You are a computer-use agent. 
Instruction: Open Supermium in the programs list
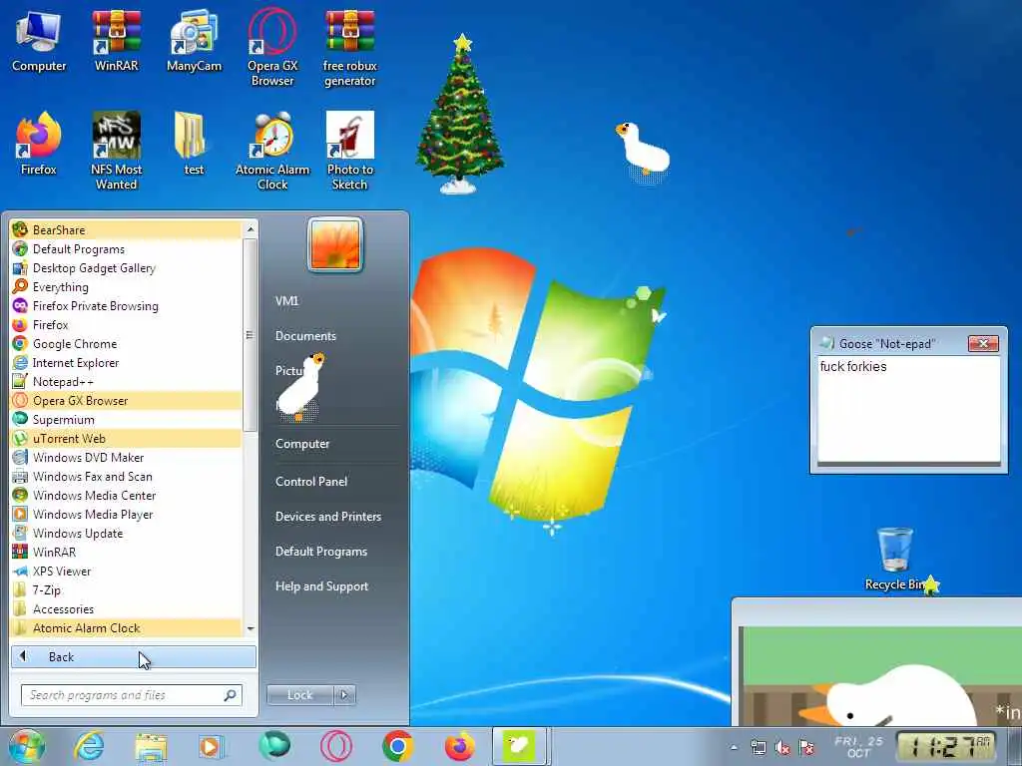[x=126, y=420]
